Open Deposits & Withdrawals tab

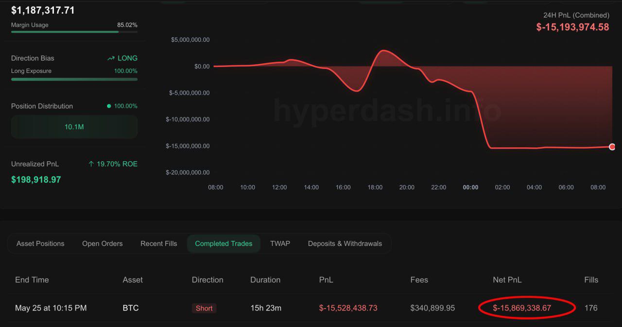[345, 243]
